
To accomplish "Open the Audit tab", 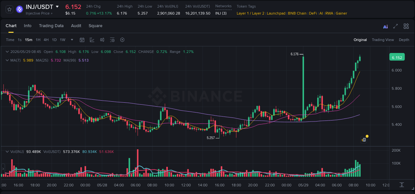I will pos(76,26).
